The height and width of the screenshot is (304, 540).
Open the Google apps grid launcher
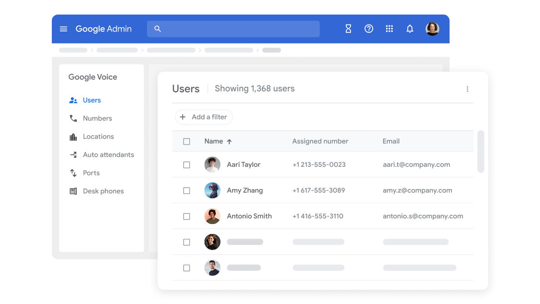(x=389, y=29)
